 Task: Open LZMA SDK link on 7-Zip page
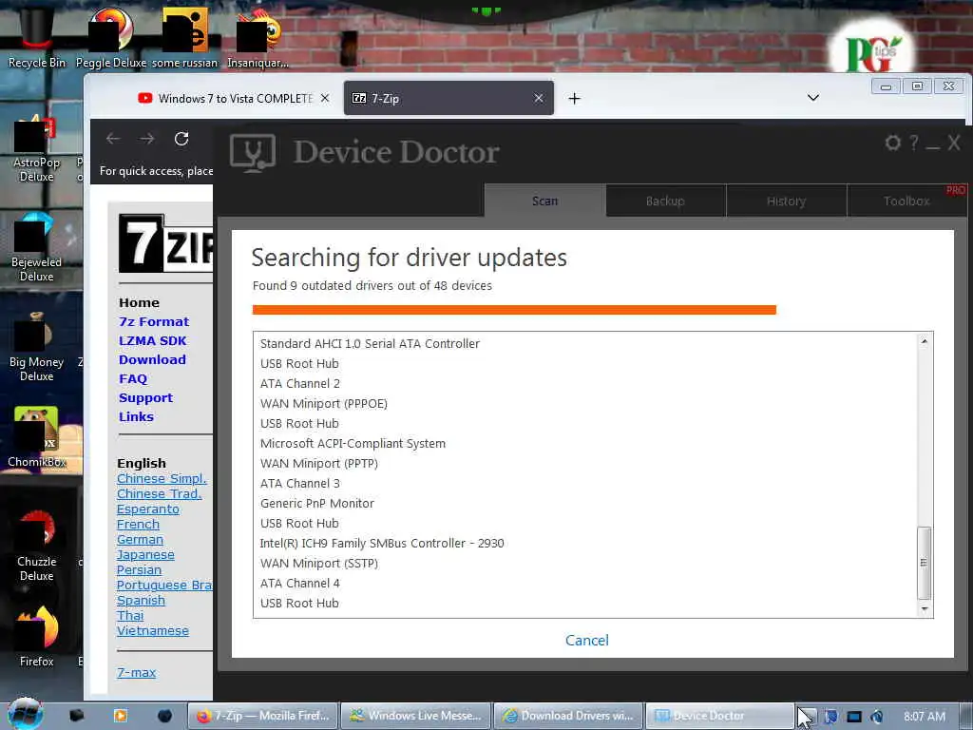153,341
